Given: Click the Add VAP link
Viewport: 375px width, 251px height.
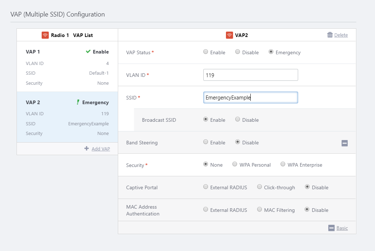Looking at the screenshot, I should pos(101,149).
